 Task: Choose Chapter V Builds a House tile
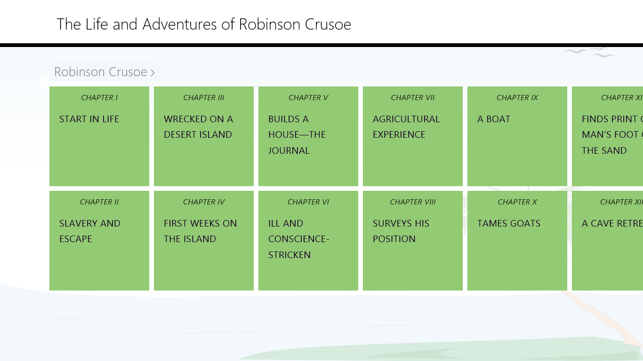(308, 136)
